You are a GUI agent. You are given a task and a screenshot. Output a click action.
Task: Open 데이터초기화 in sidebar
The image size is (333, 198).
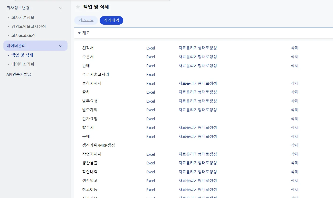23,64
